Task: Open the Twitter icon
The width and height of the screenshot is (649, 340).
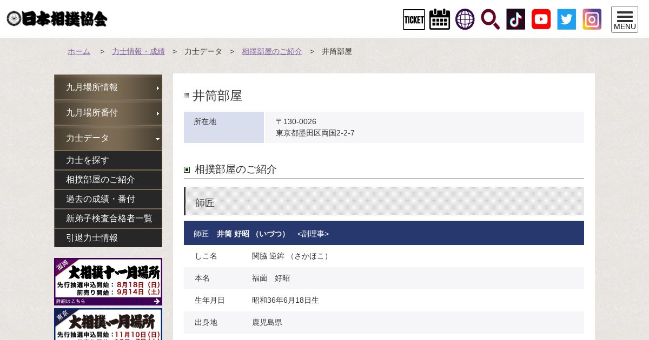Action: 567,19
